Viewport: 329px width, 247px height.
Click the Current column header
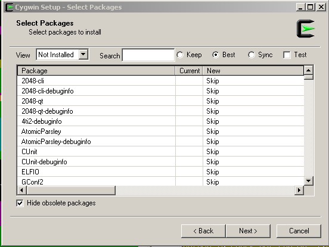[x=189, y=71]
